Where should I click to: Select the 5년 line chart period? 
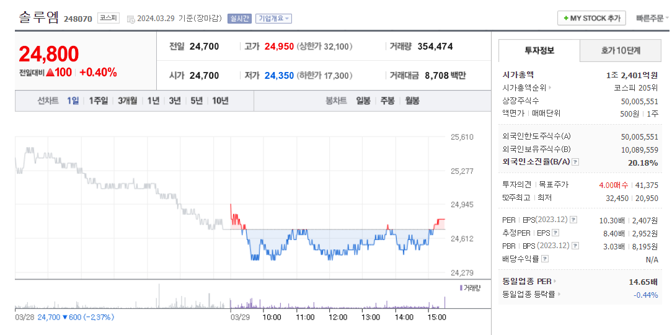197,101
